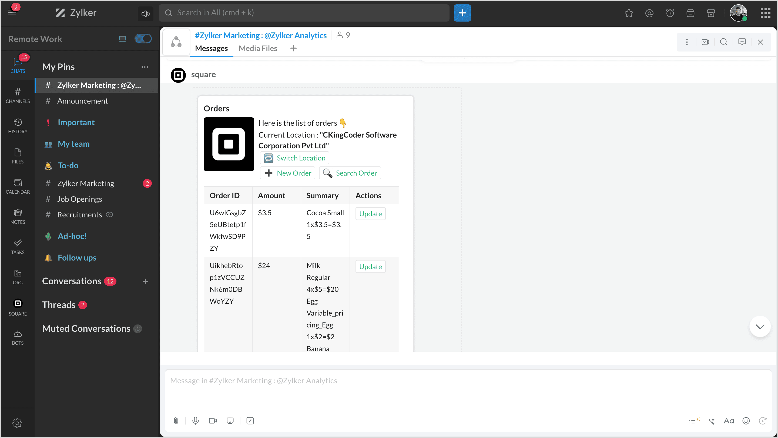Open reminders clock icon in top bar

tap(670, 13)
